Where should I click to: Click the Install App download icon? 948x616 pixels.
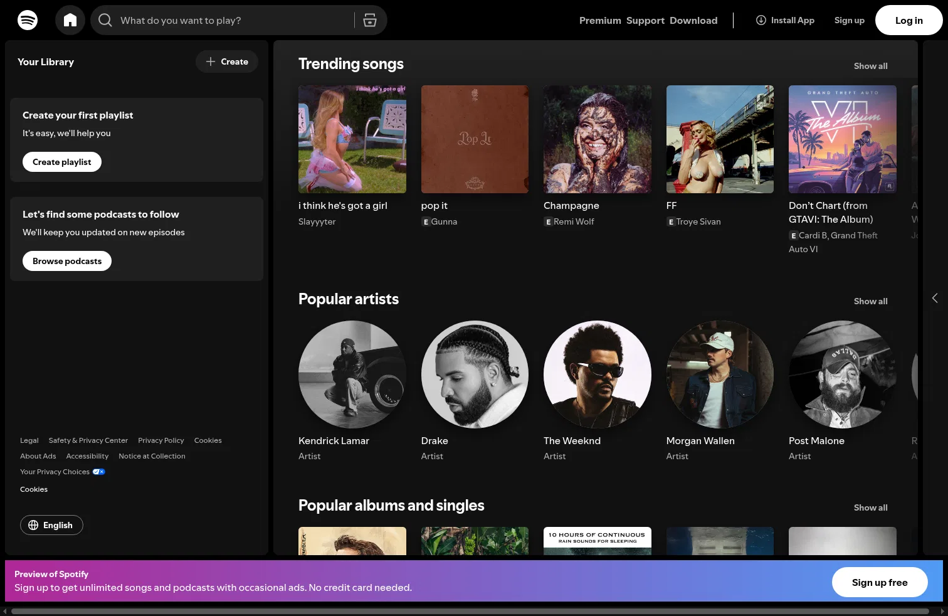761,20
